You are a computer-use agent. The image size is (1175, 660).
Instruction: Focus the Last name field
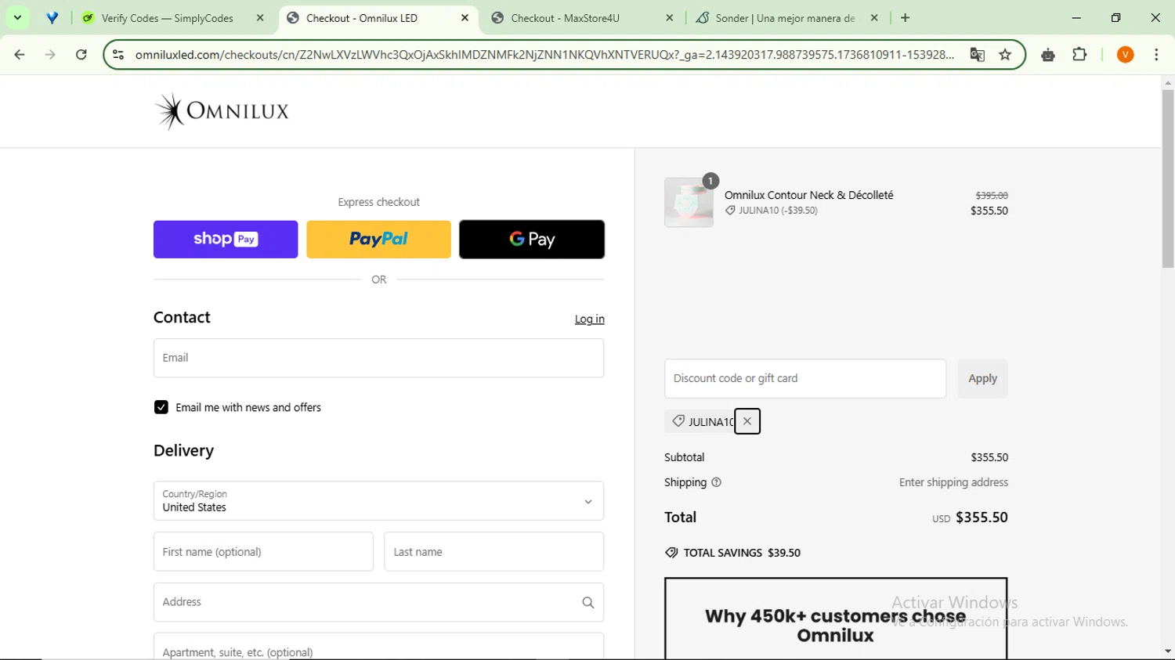tap(493, 552)
